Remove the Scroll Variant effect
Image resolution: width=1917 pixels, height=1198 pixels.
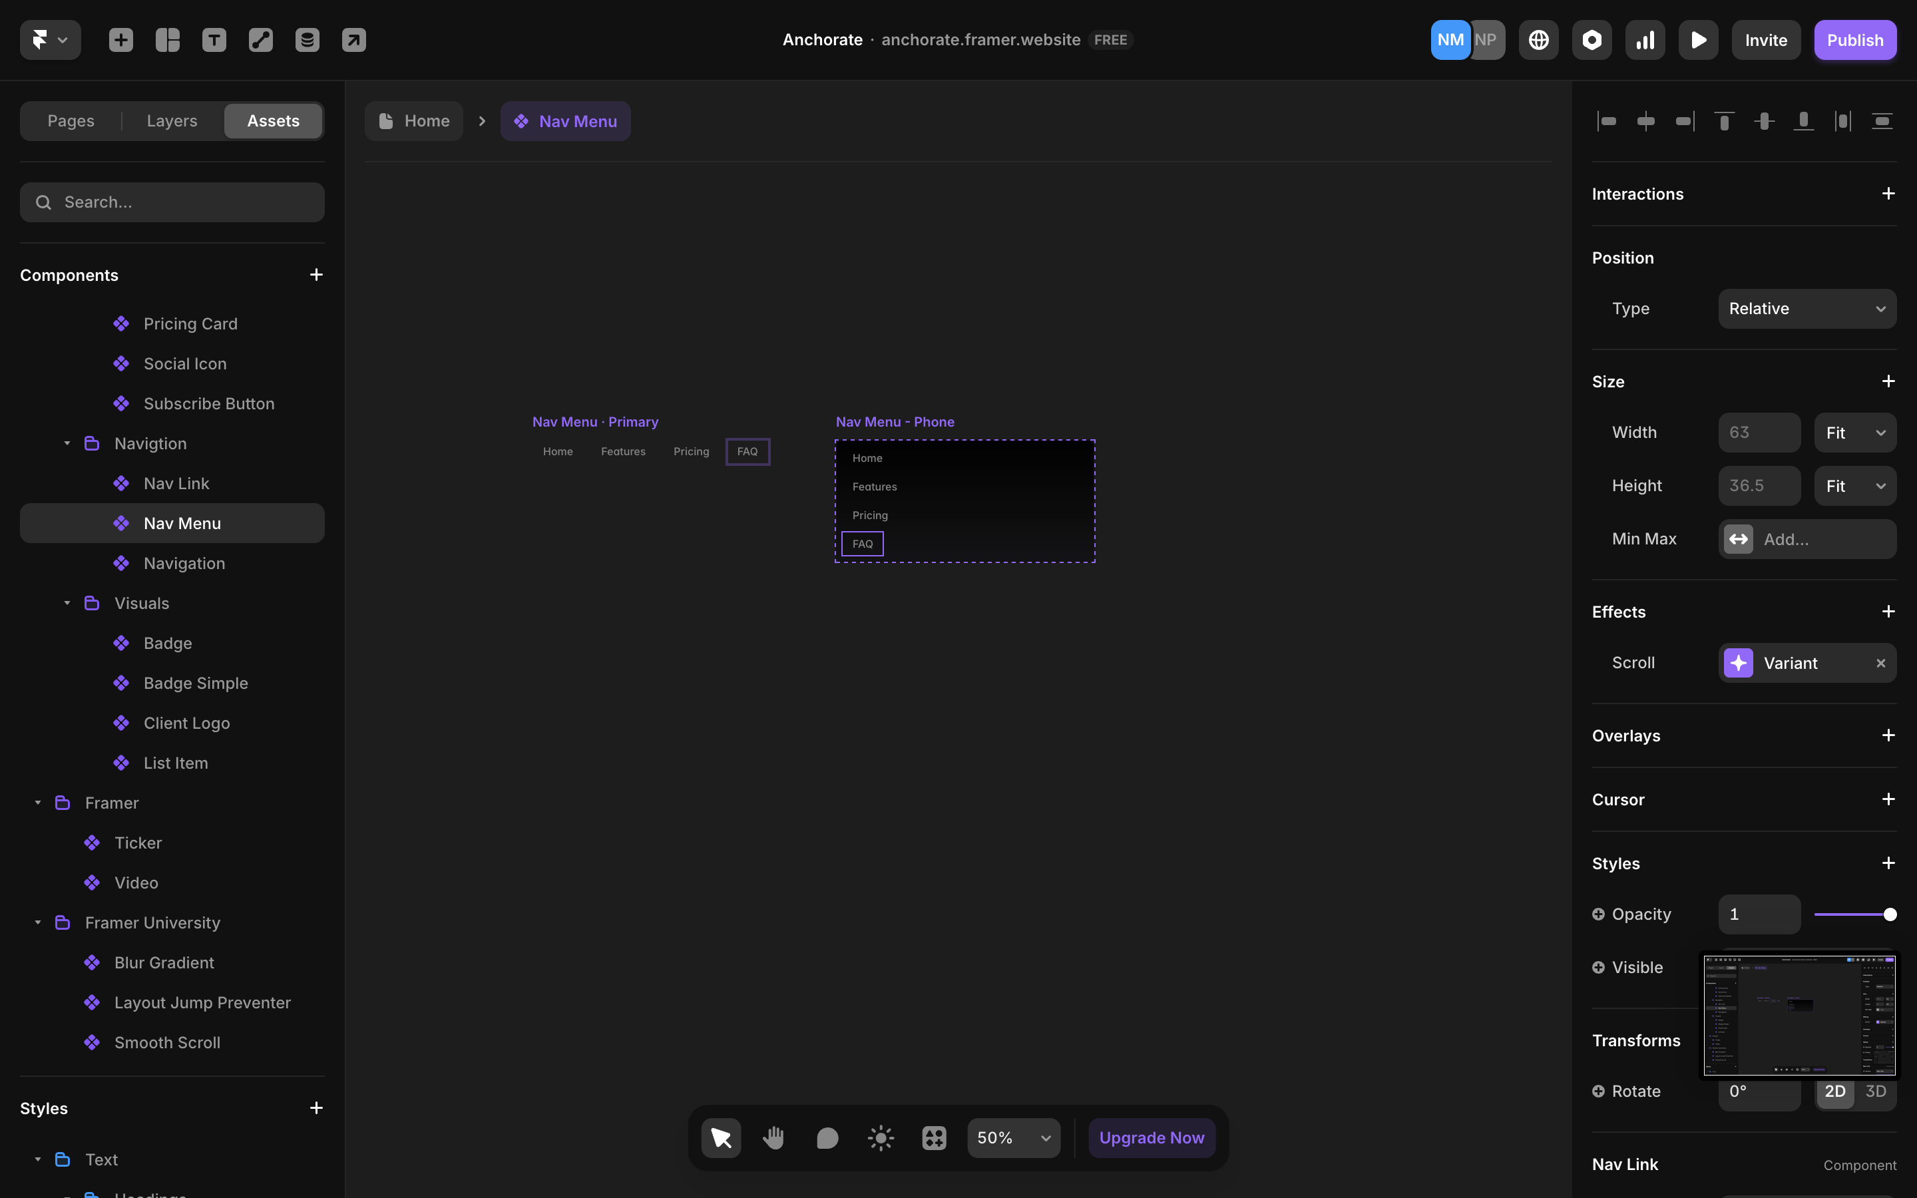click(x=1880, y=663)
